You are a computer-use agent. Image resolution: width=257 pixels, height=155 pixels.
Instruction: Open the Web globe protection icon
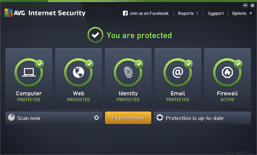click(x=78, y=72)
